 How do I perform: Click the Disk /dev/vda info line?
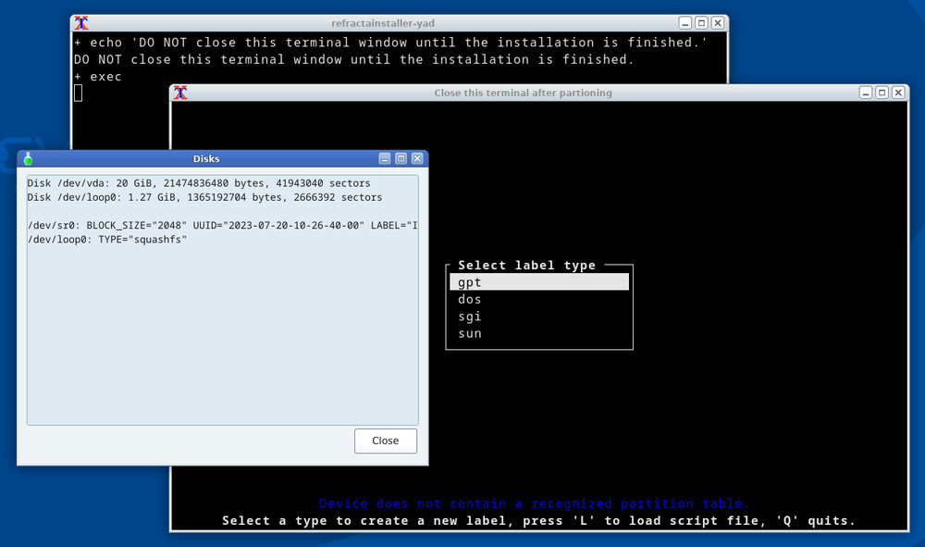(x=199, y=183)
